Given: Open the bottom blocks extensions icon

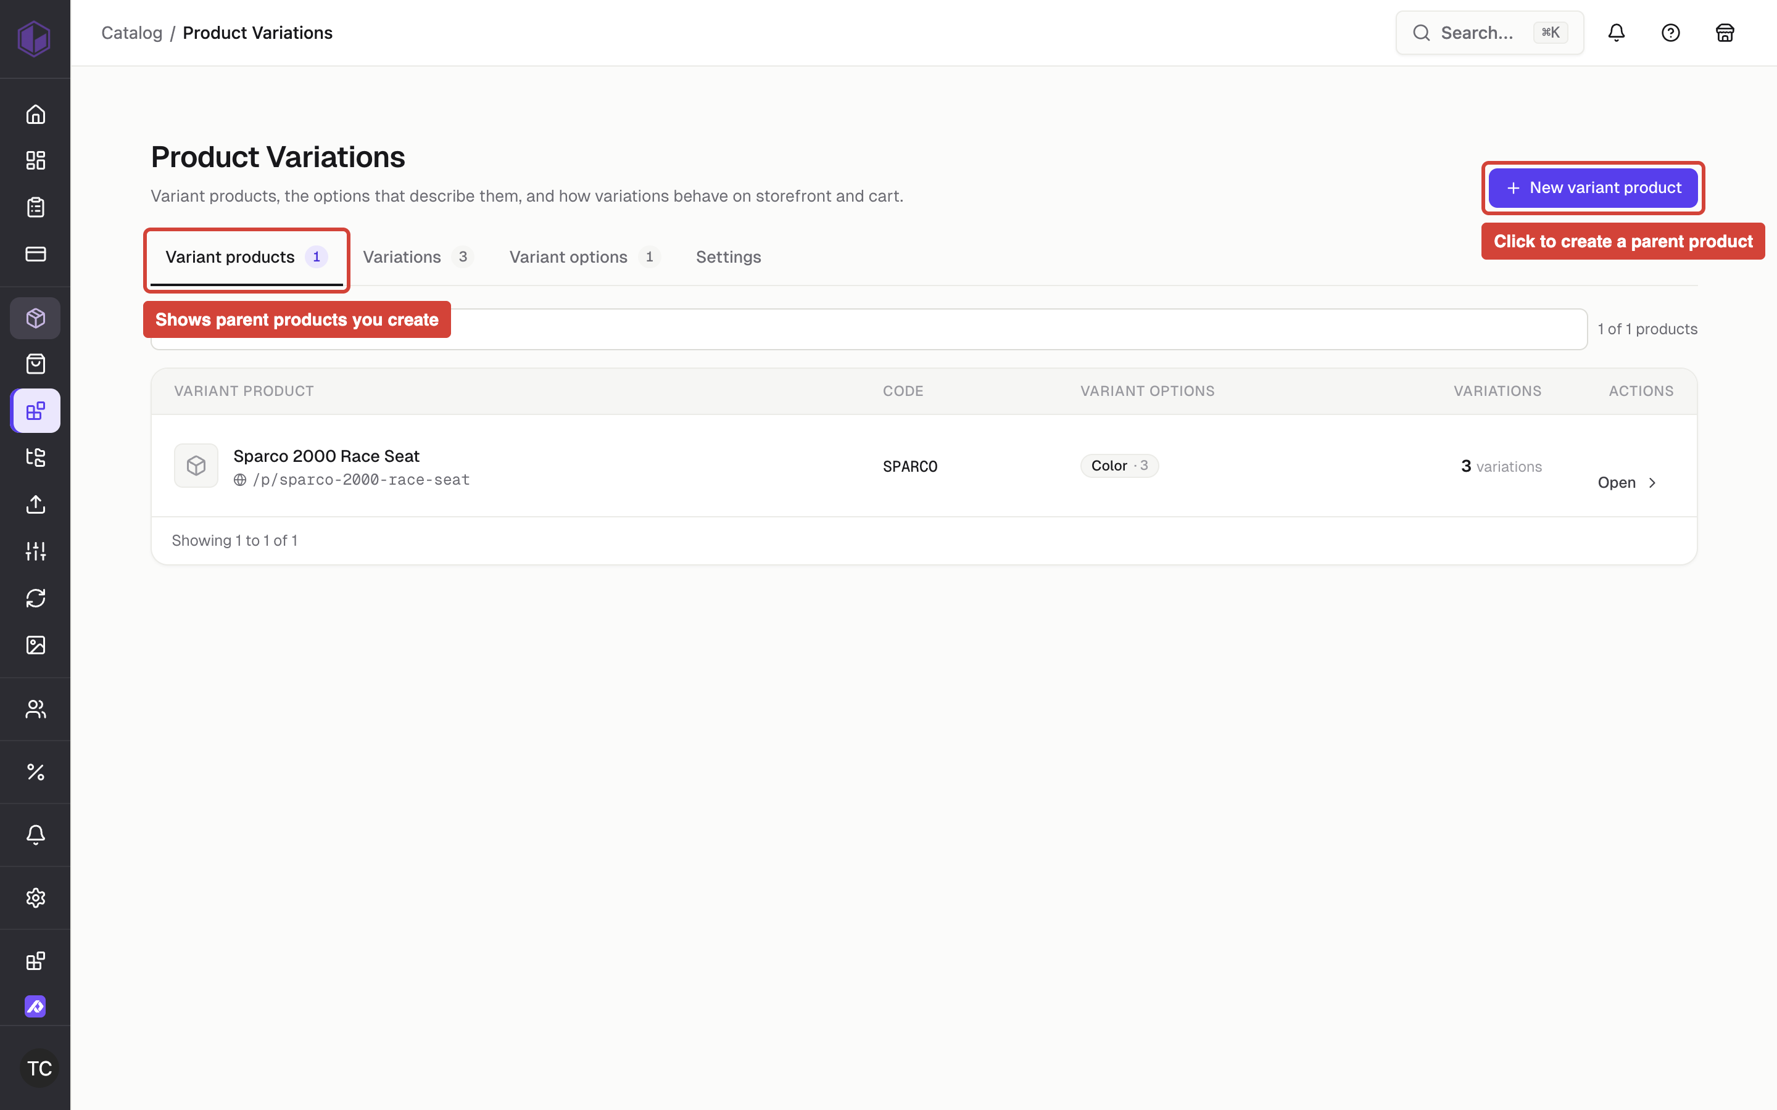Looking at the screenshot, I should (x=35, y=961).
